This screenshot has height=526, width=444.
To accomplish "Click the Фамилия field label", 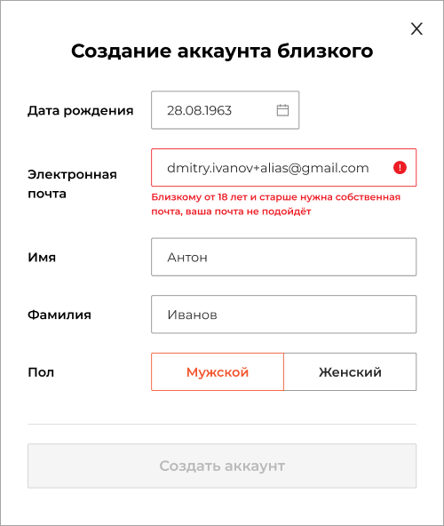I will coord(59,315).
